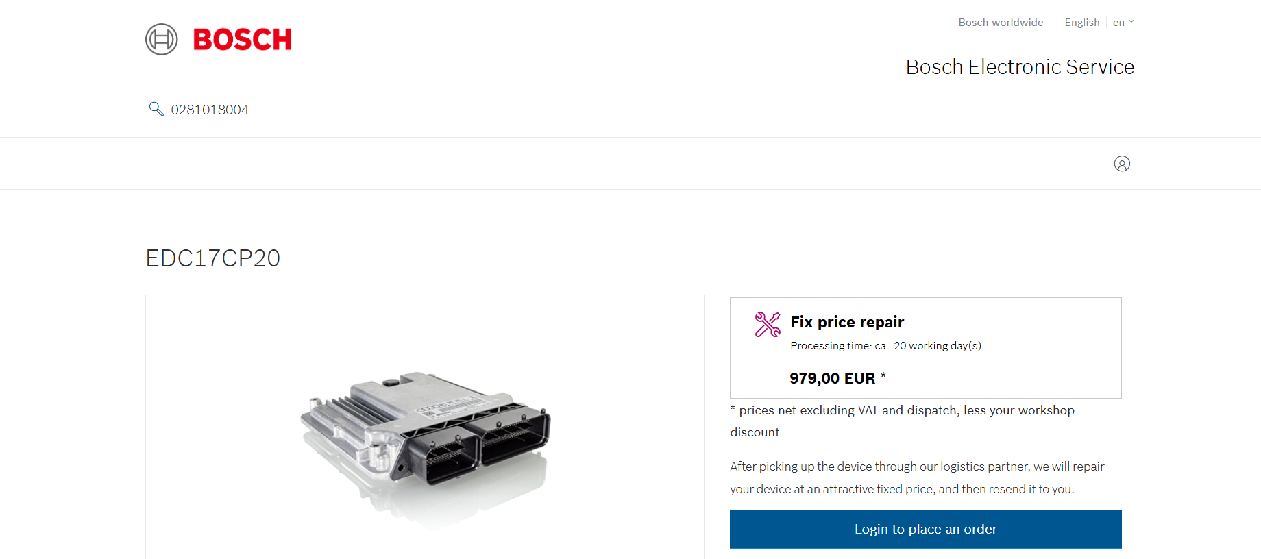Click the 979,00 EUR price
1261x559 pixels.
[x=832, y=378]
